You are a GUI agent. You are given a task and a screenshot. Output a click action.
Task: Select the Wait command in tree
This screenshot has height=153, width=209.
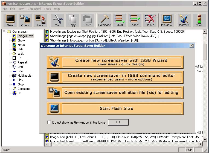click(21, 54)
